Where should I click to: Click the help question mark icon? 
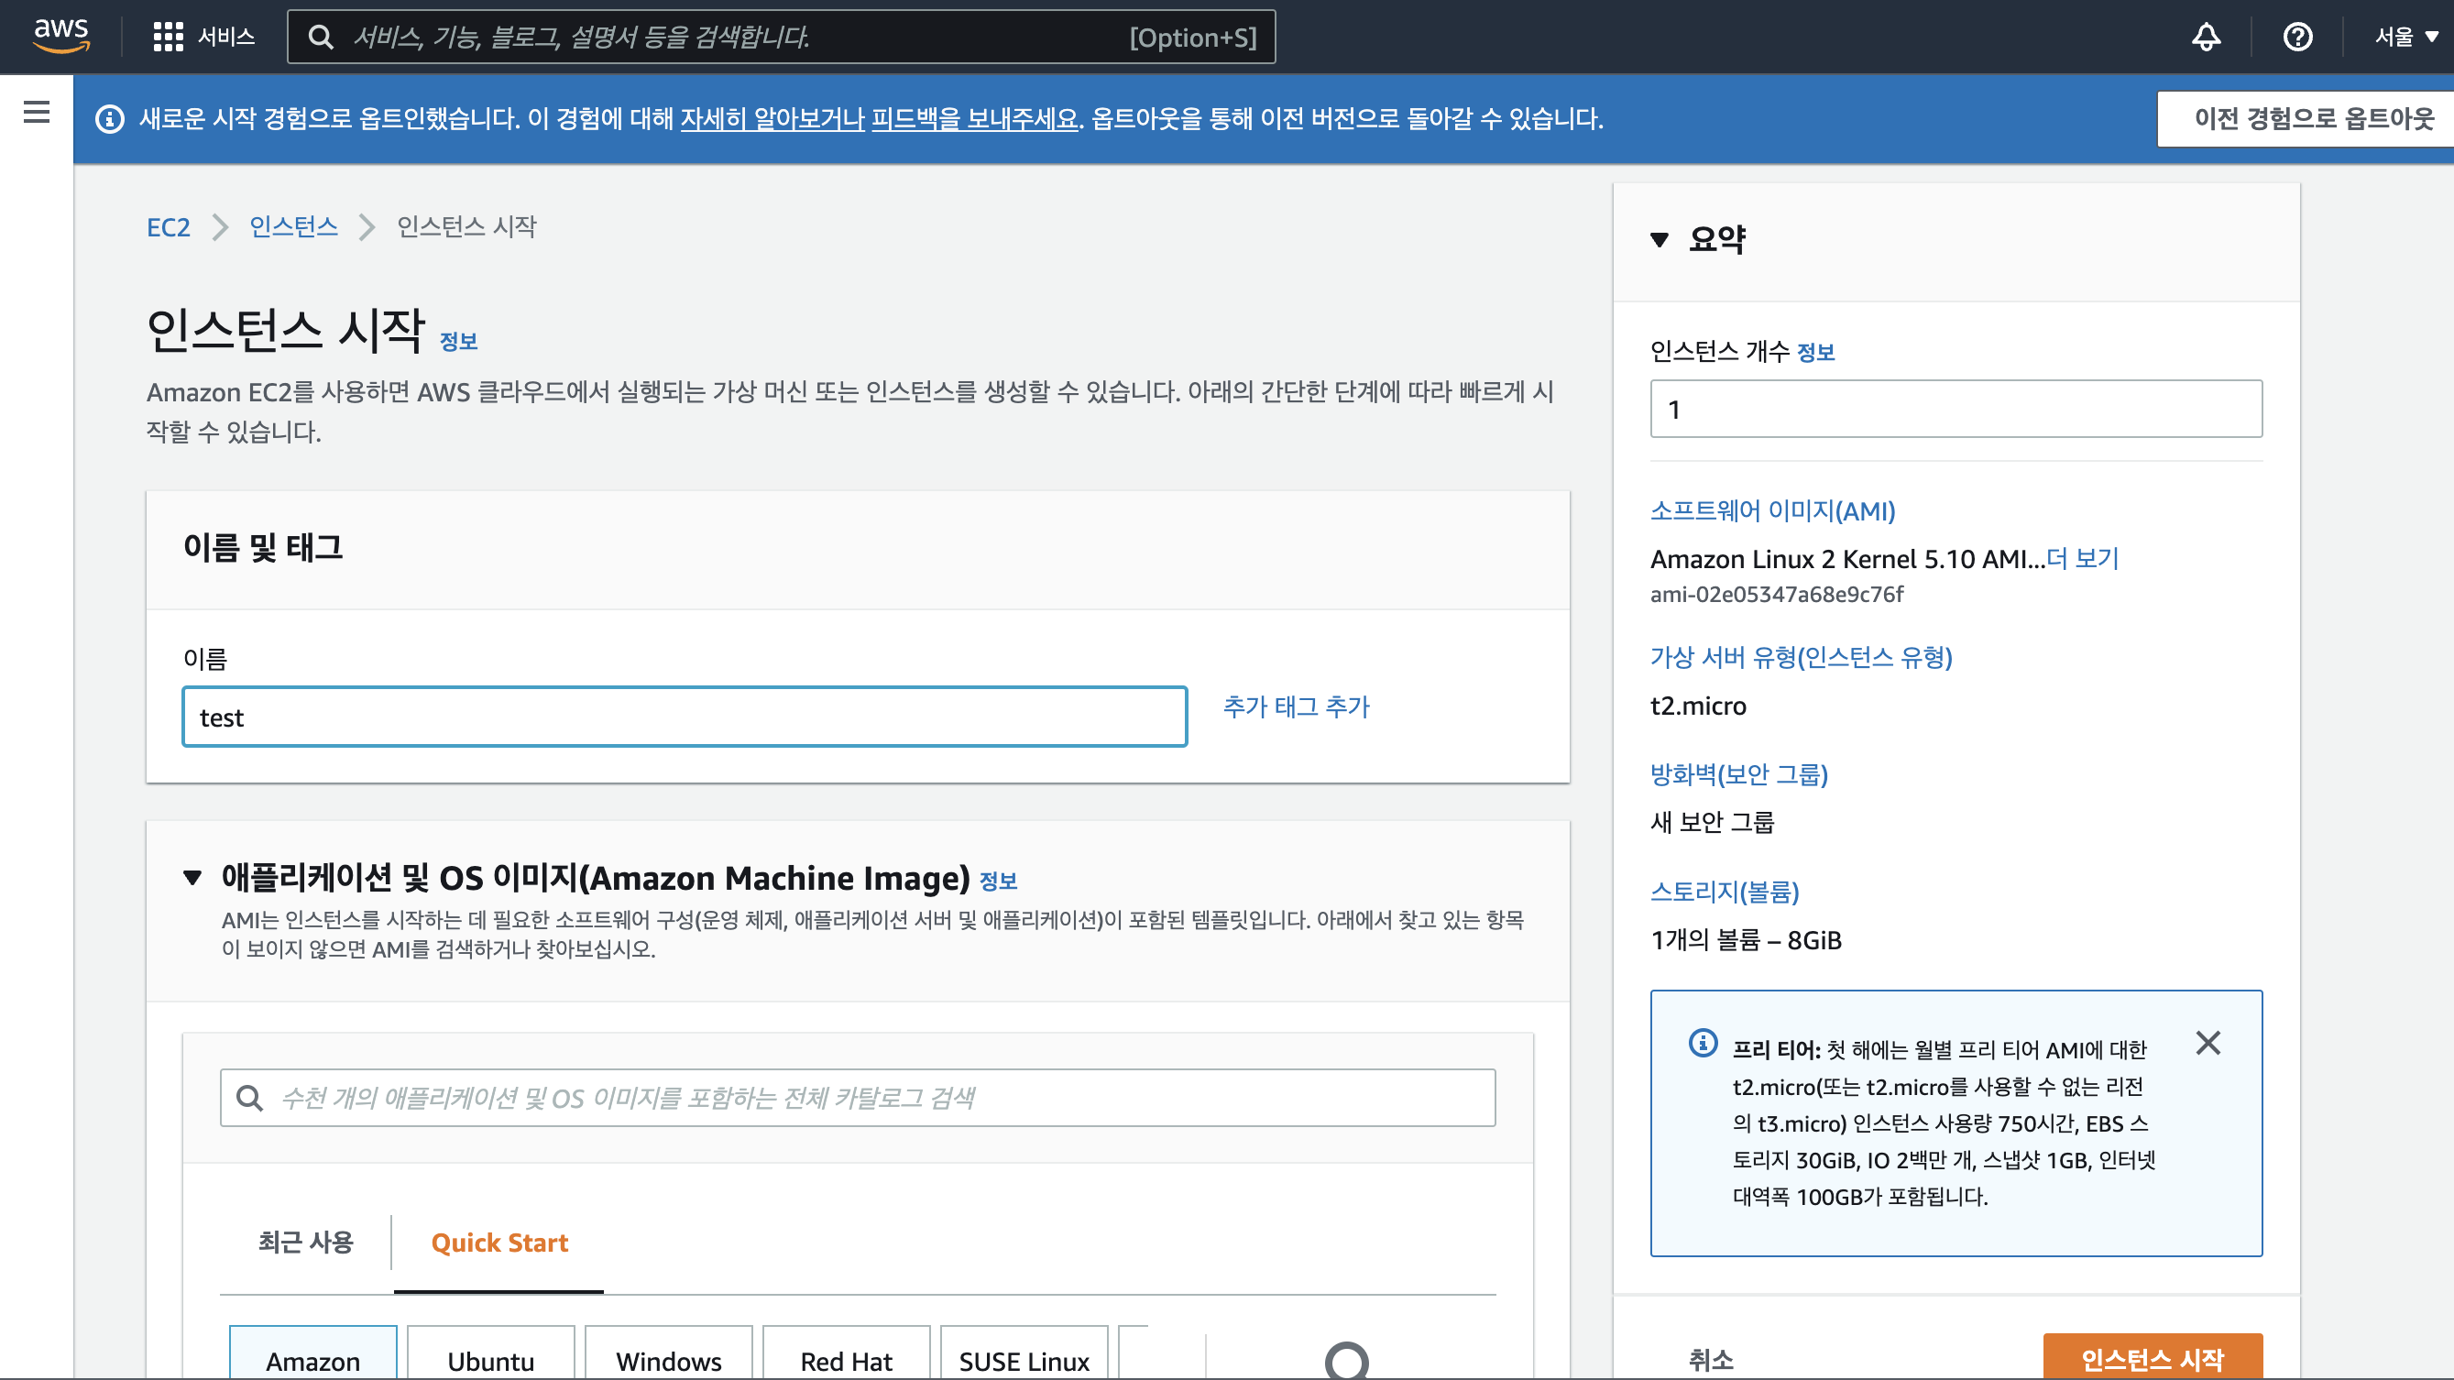point(2298,38)
